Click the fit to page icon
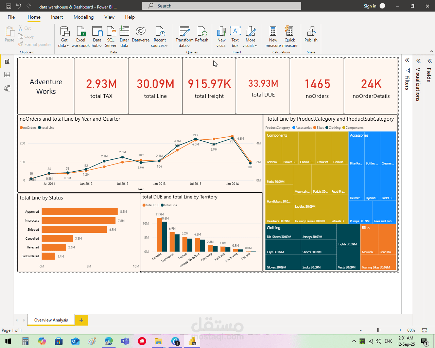 point(424,330)
